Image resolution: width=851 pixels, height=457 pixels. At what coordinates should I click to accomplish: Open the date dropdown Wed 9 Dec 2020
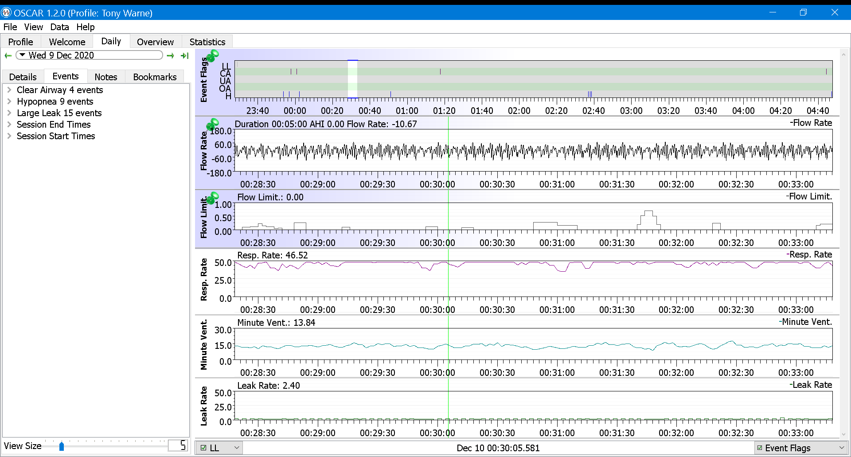(89, 55)
